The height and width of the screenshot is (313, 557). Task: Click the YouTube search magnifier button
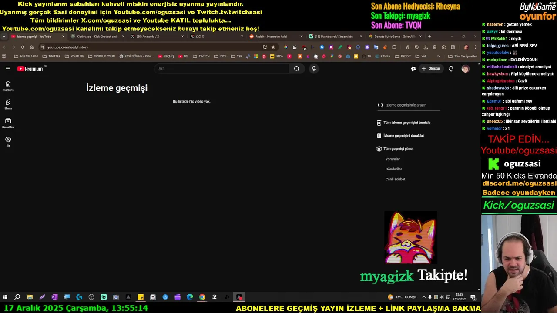(x=297, y=69)
